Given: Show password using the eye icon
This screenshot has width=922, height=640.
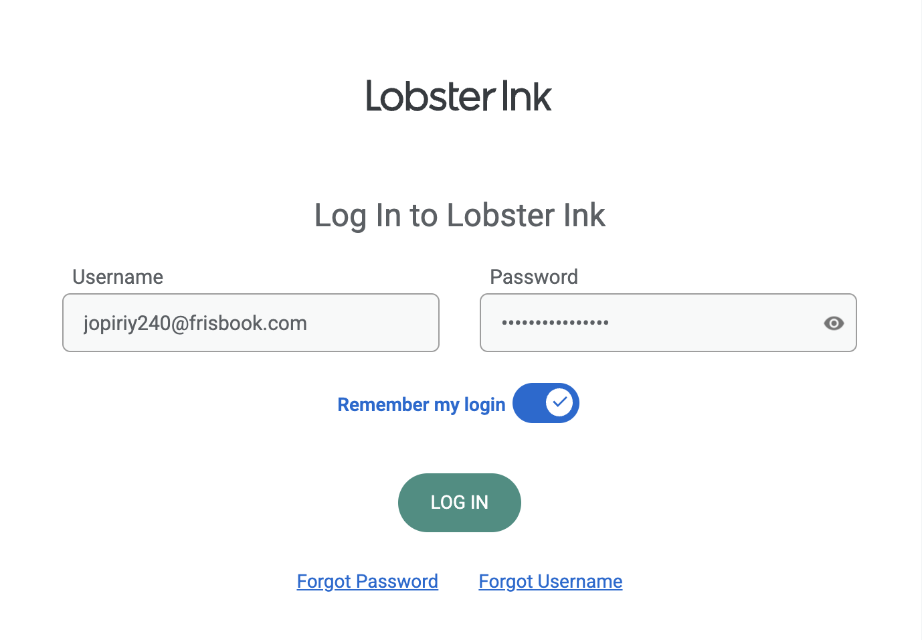Looking at the screenshot, I should click(x=834, y=323).
